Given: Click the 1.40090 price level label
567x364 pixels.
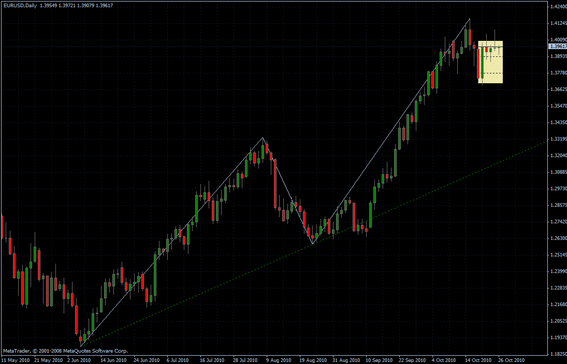Looking at the screenshot, I should click(x=558, y=40).
